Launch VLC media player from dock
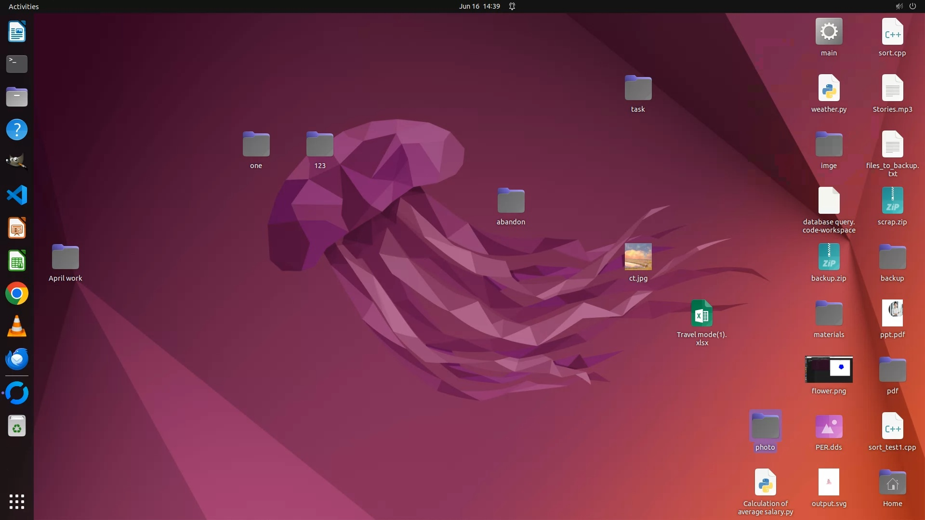Viewport: 925px width, 520px height. coord(17,326)
